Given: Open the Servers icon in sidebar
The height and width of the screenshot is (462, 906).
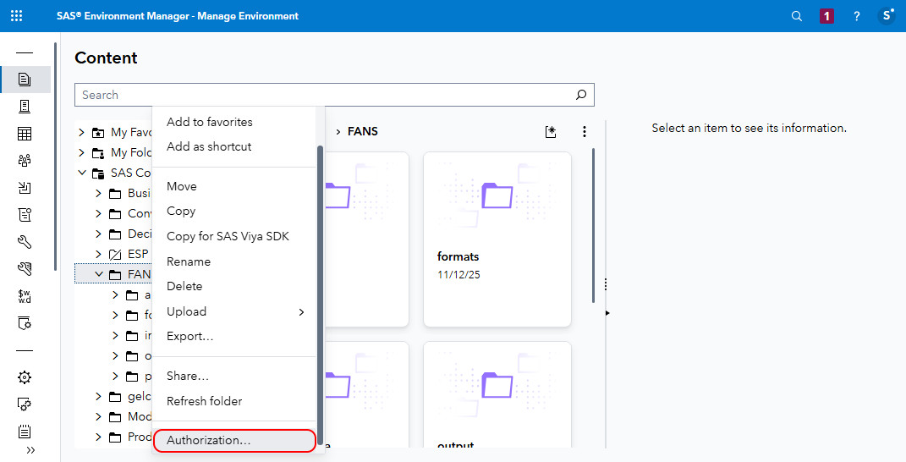Looking at the screenshot, I should [x=25, y=107].
